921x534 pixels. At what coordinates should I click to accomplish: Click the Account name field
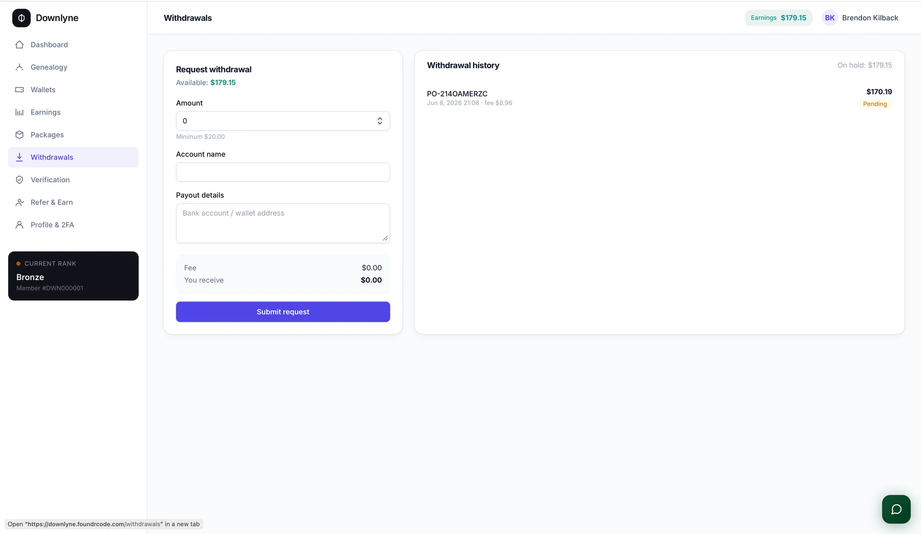283,172
